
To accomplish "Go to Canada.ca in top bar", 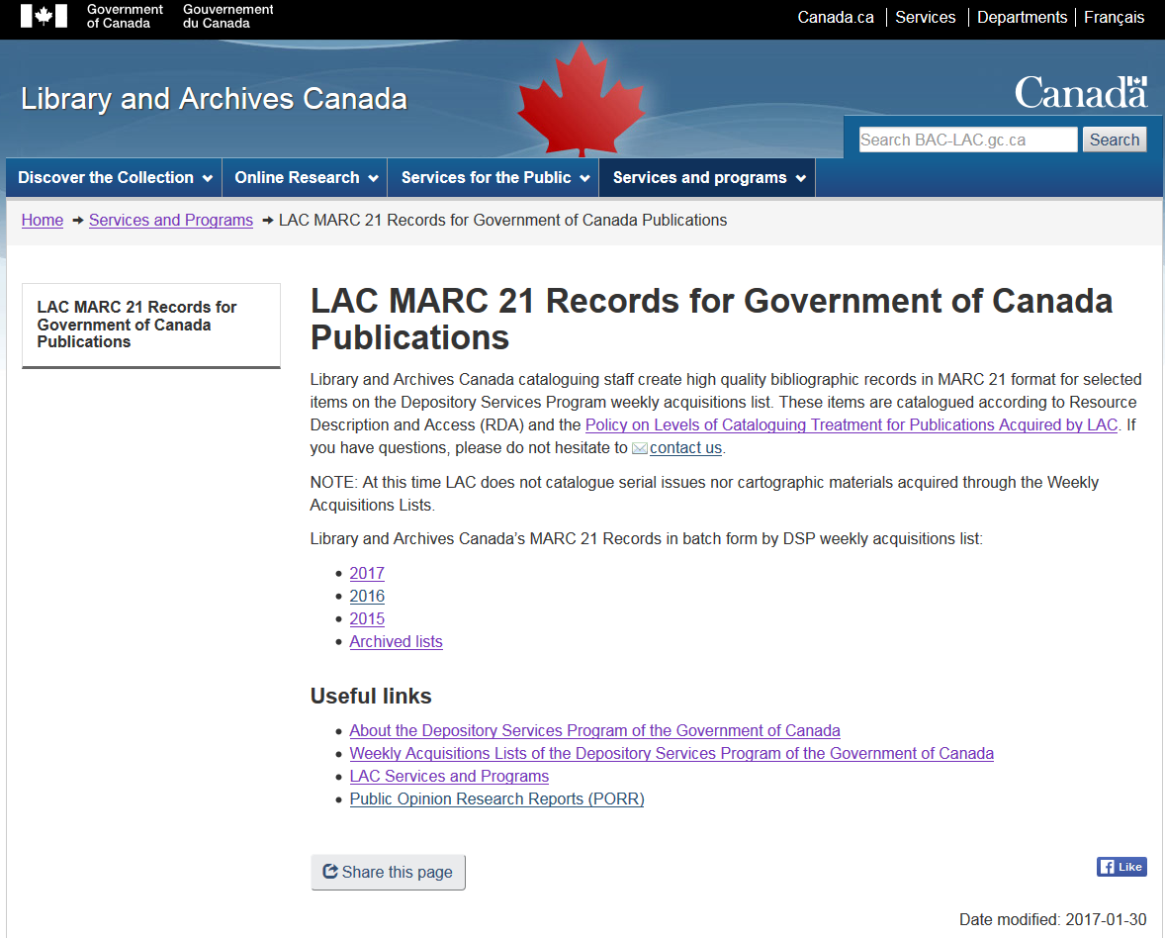I will pos(836,17).
